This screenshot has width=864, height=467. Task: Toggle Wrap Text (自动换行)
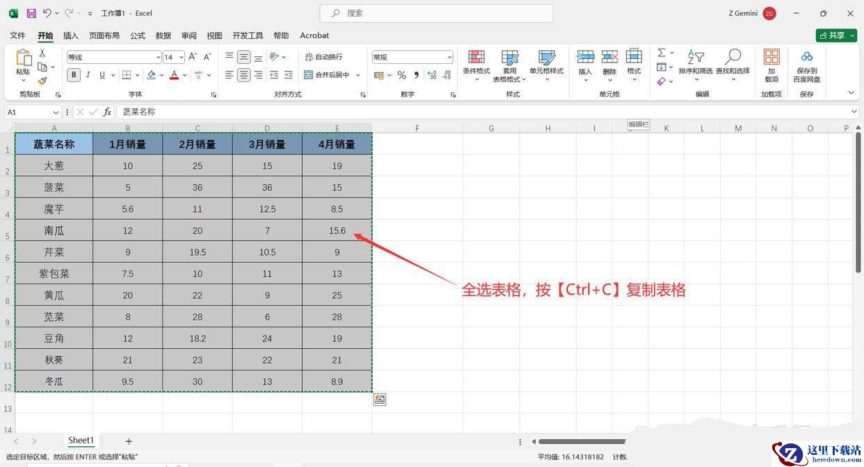[323, 57]
